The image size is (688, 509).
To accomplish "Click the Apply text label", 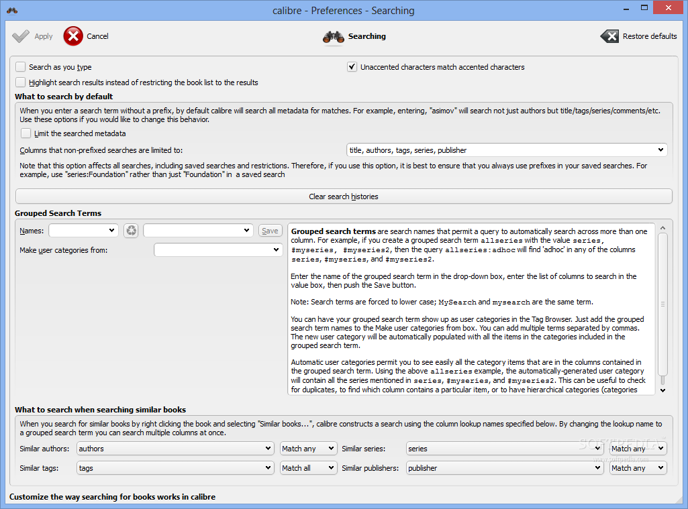I will [44, 36].
